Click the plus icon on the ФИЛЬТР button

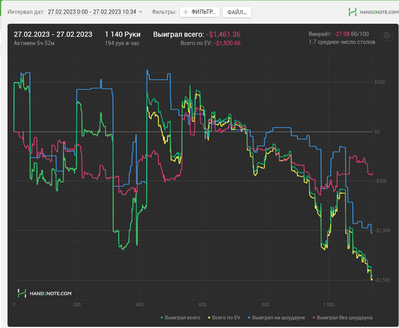click(186, 12)
